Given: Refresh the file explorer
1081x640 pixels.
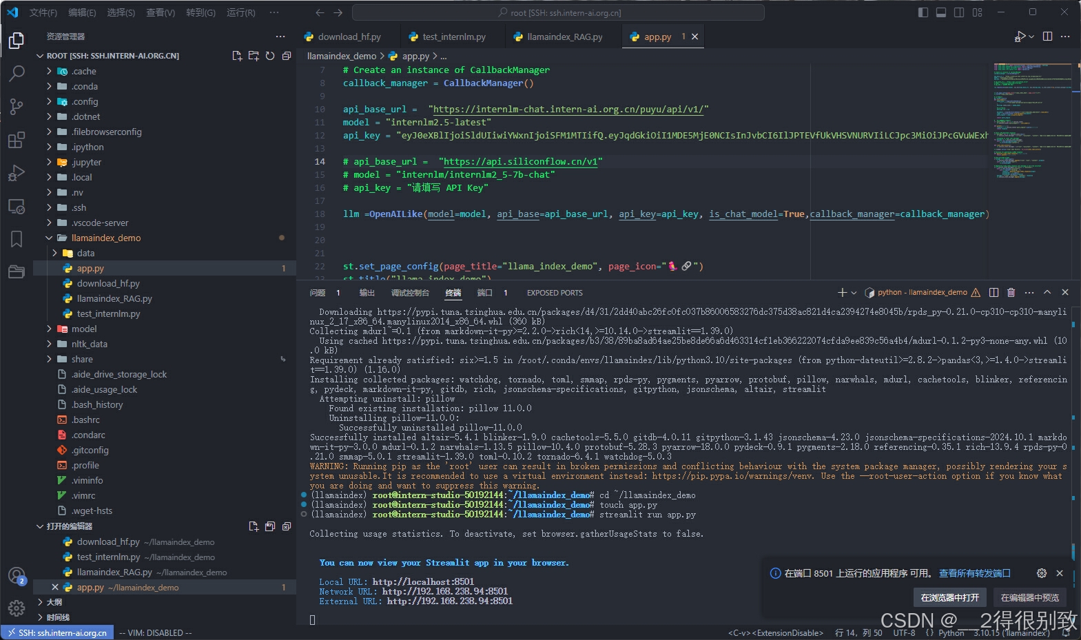Looking at the screenshot, I should [270, 56].
